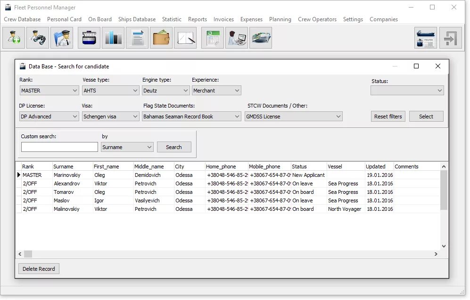Open the binoculars search candidate toolbar icon
The width and height of the screenshot is (470, 300).
click(38, 38)
